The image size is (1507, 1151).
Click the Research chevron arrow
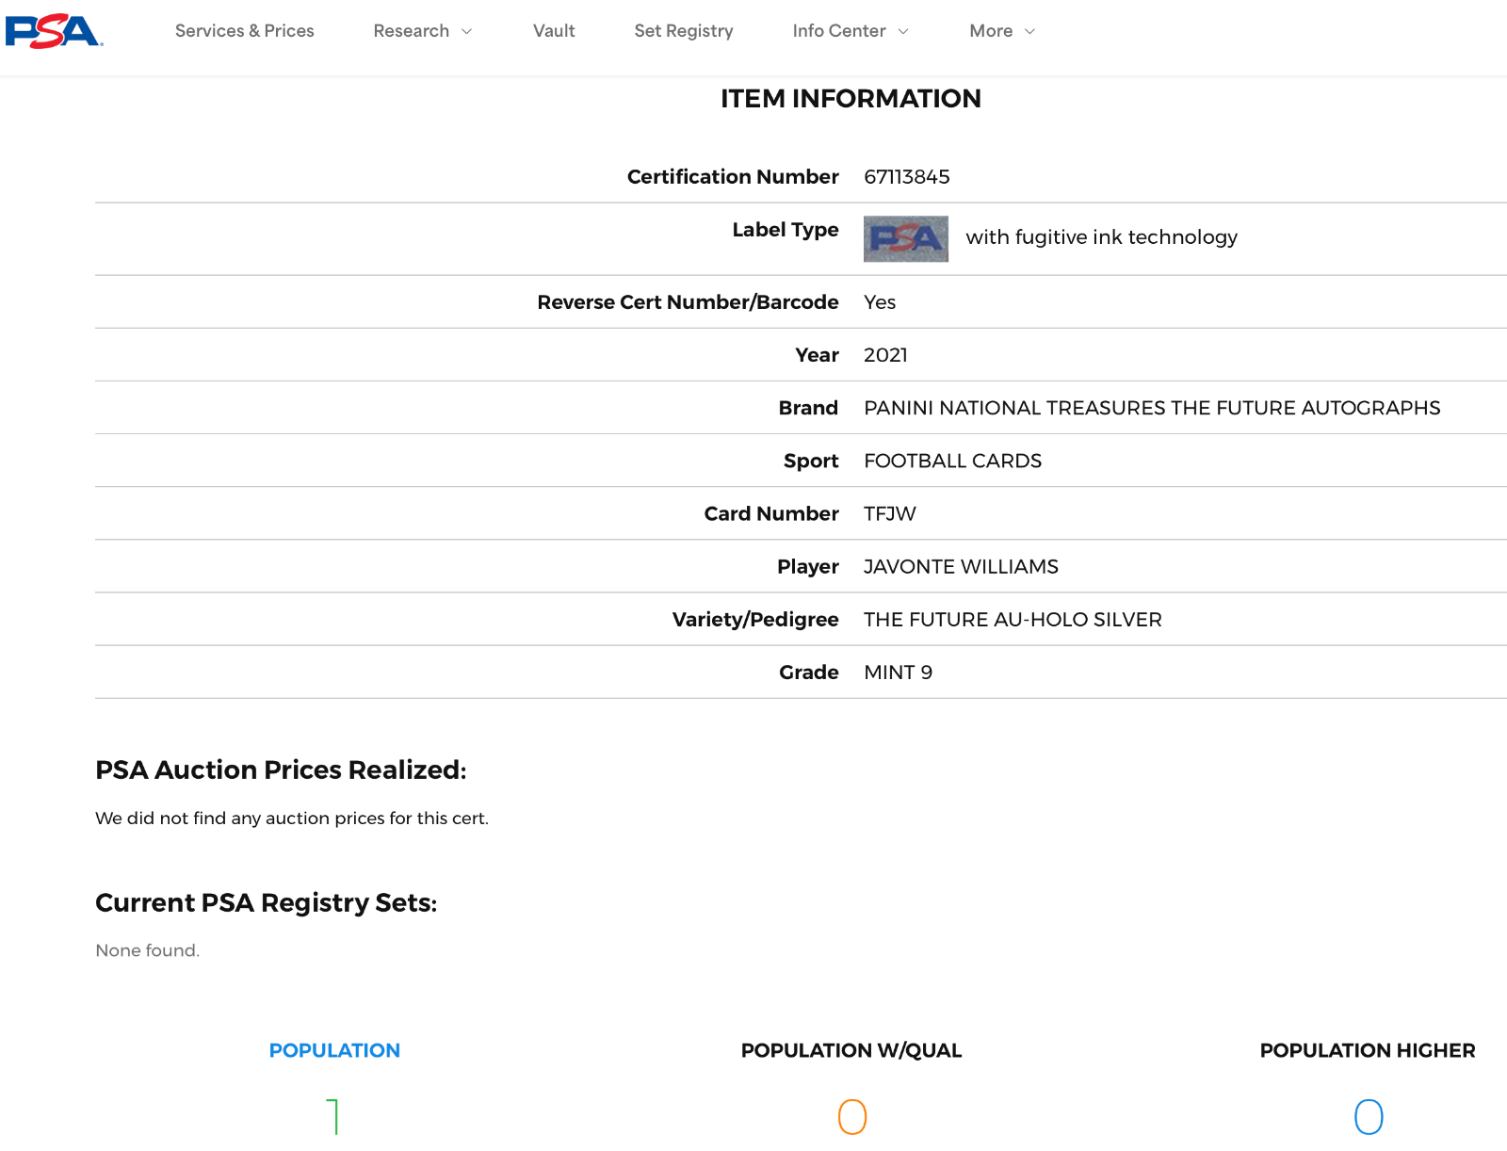tap(467, 32)
